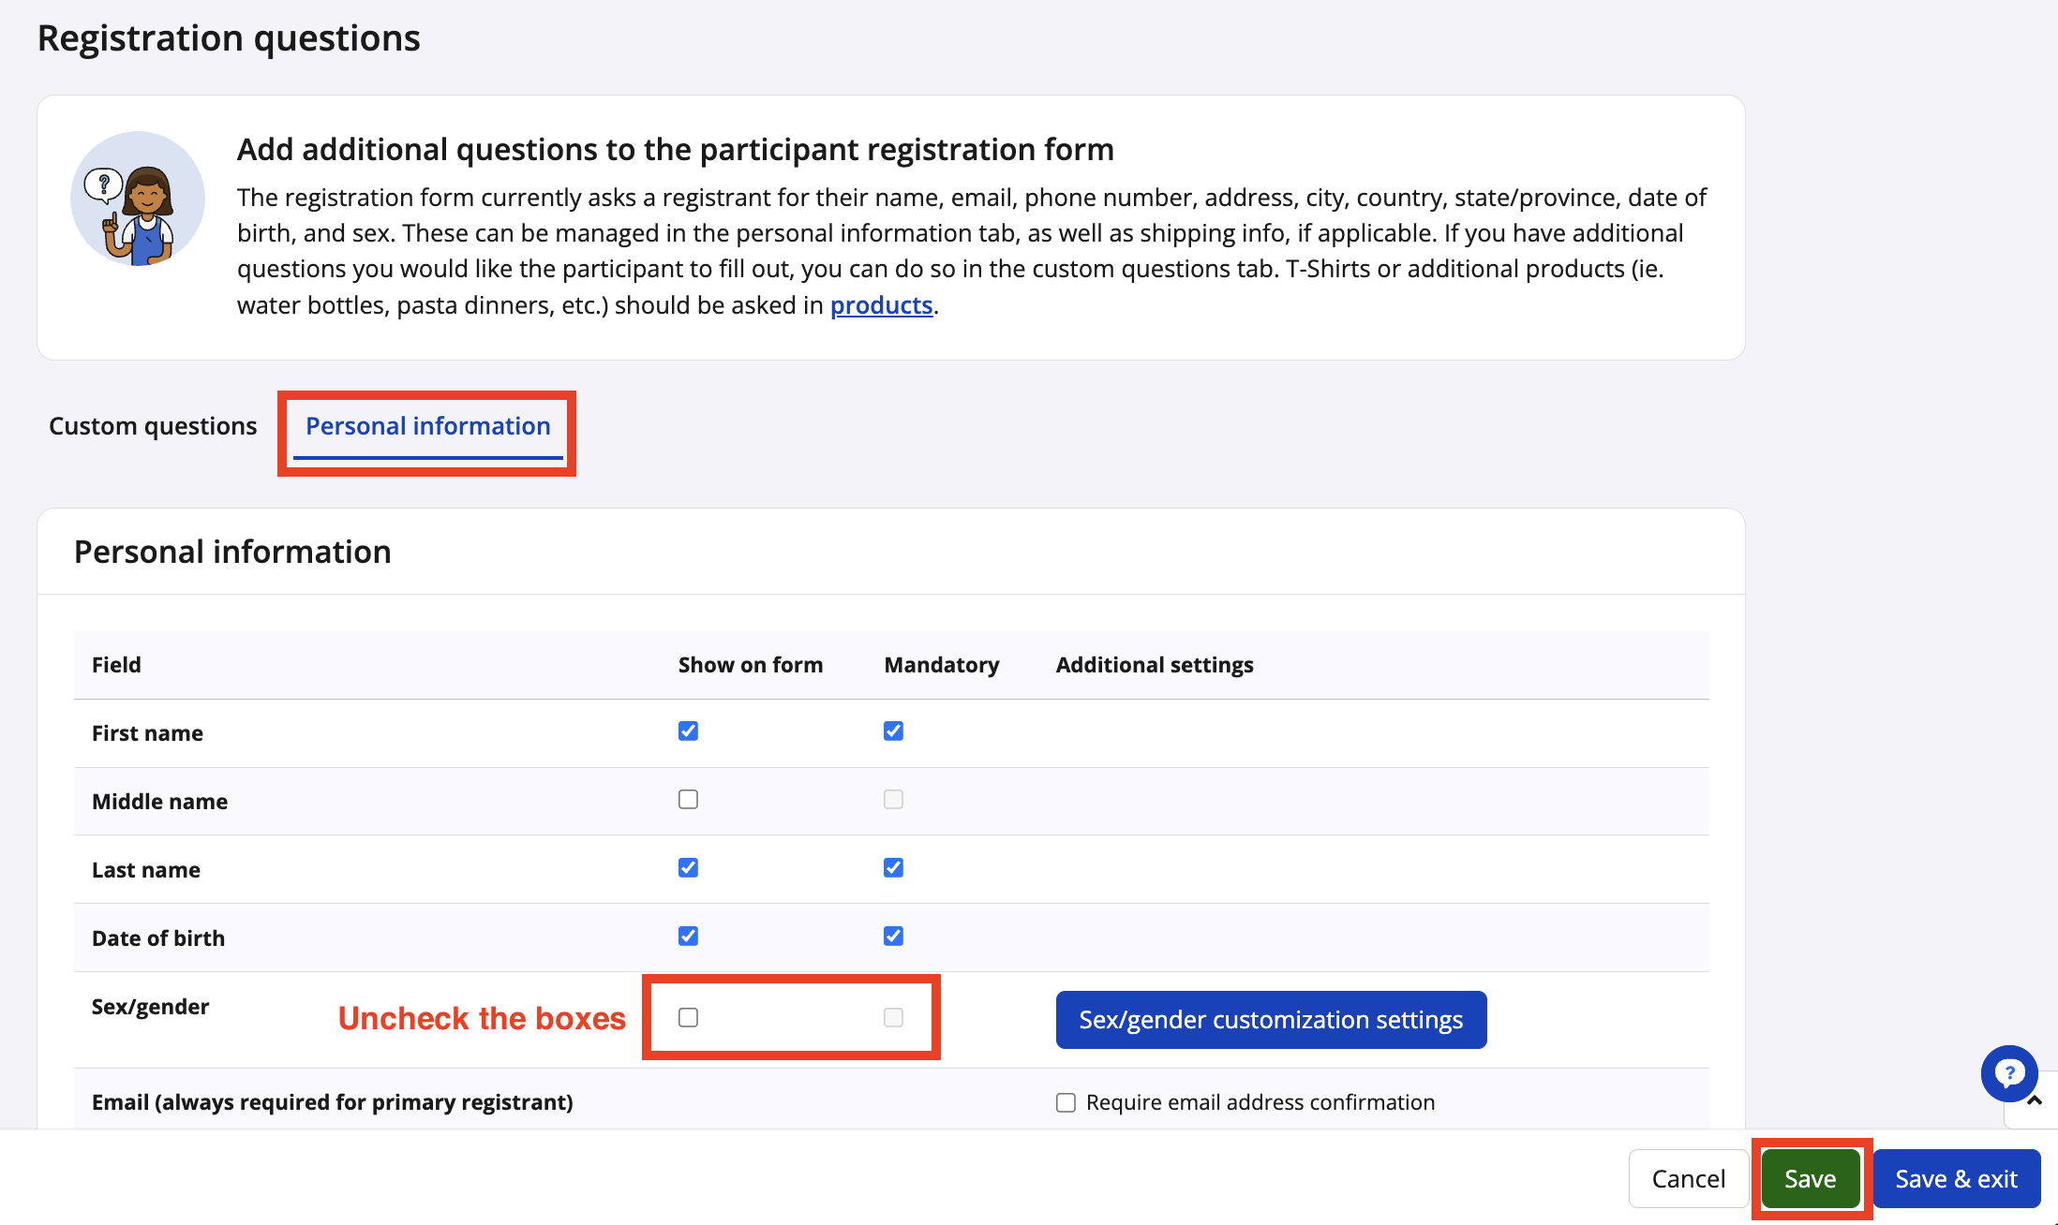Click the registrant avatar illustration
2058x1225 pixels.
(138, 199)
